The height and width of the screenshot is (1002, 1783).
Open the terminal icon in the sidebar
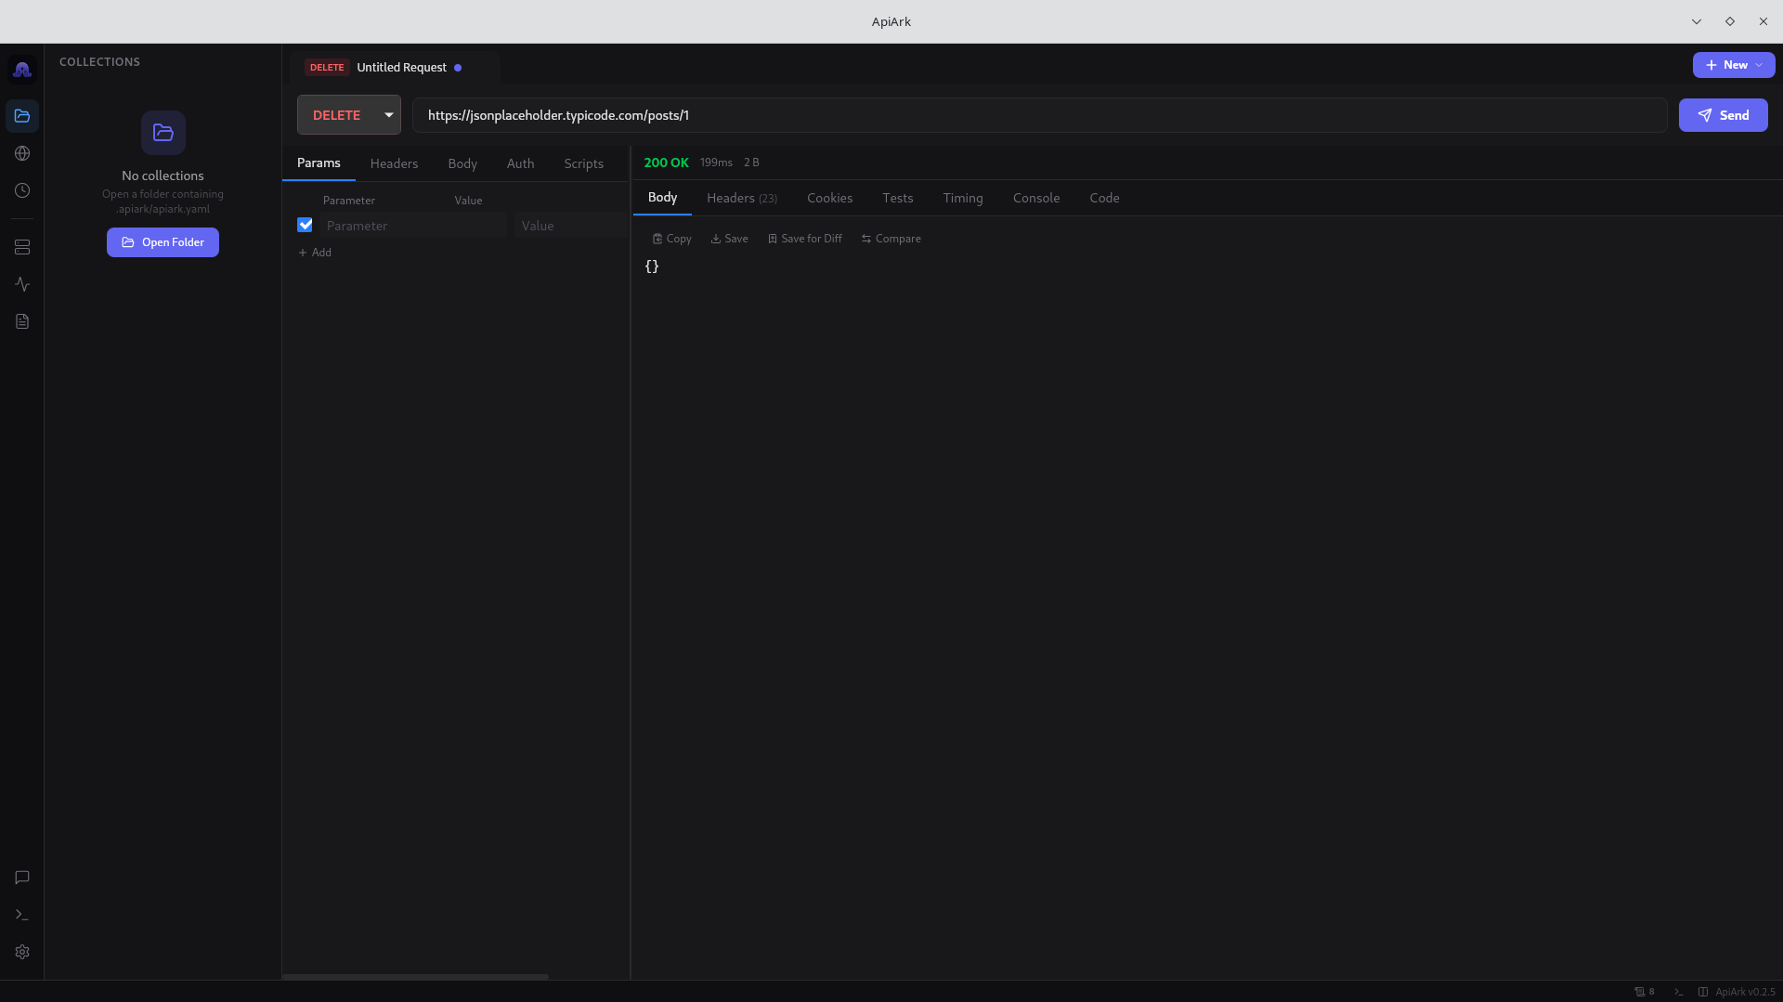click(21, 915)
